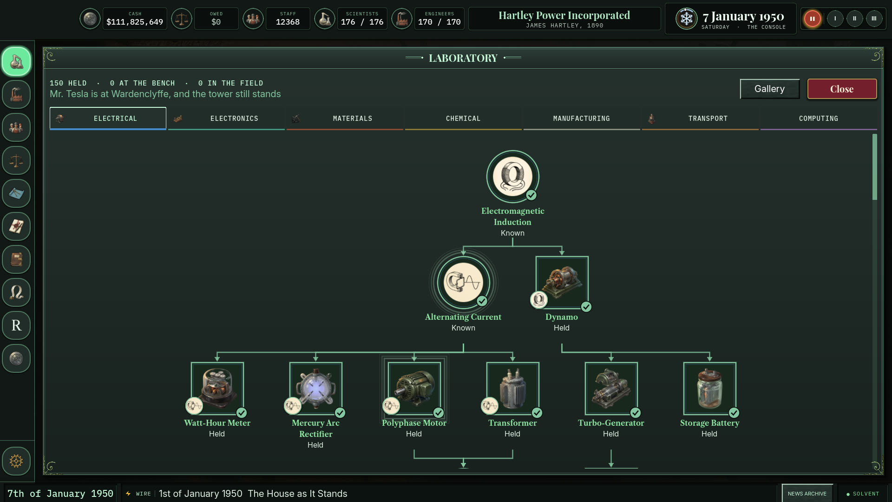Open settings gear in sidebar

(16, 461)
